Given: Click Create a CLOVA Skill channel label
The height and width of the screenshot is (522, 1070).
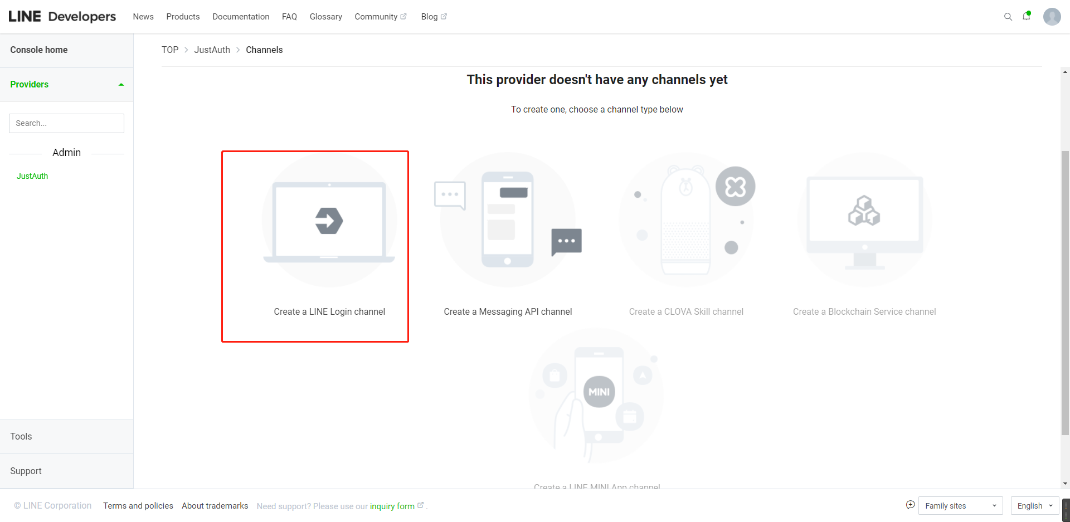Looking at the screenshot, I should pyautogui.click(x=686, y=312).
